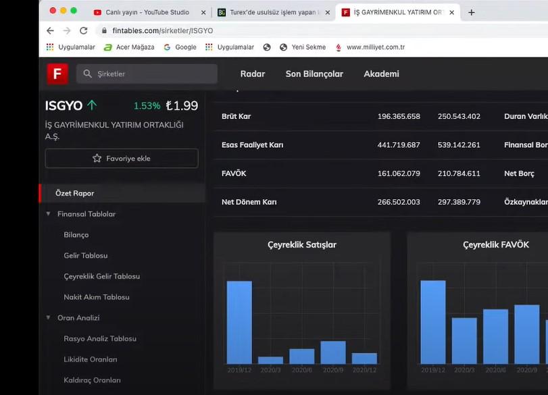548x395 pixels.
Task: Click the Net Borç label
Action: pyautogui.click(x=519, y=174)
